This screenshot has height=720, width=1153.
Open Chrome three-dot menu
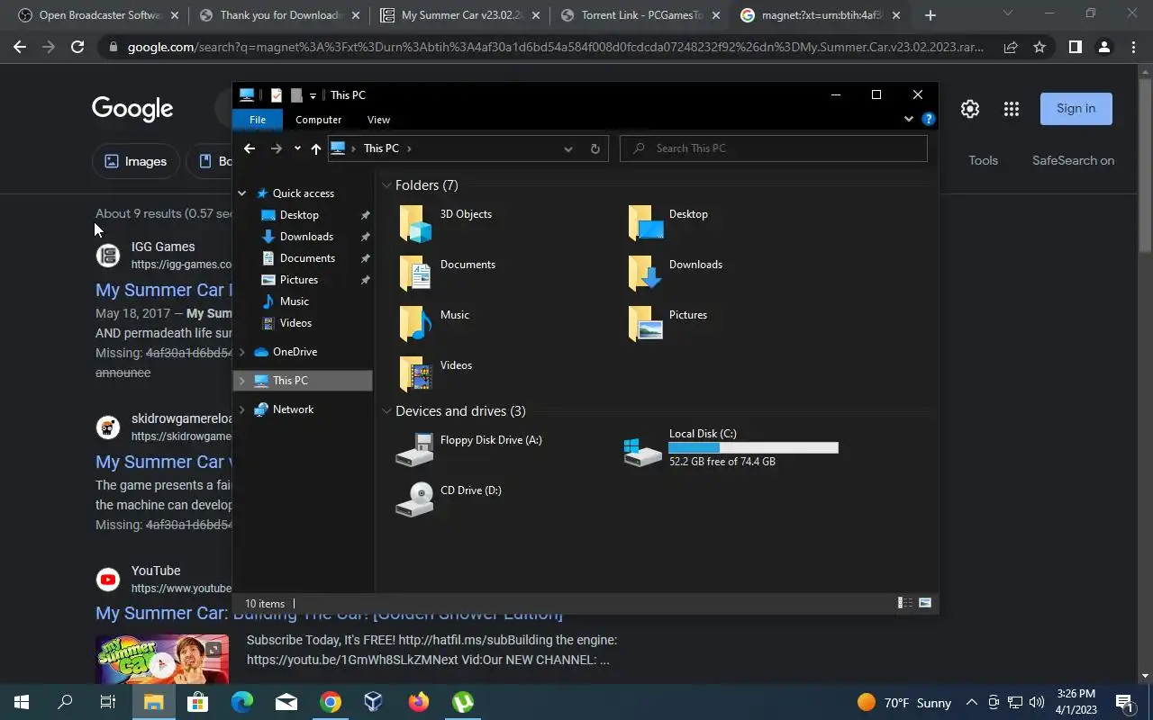(x=1133, y=47)
